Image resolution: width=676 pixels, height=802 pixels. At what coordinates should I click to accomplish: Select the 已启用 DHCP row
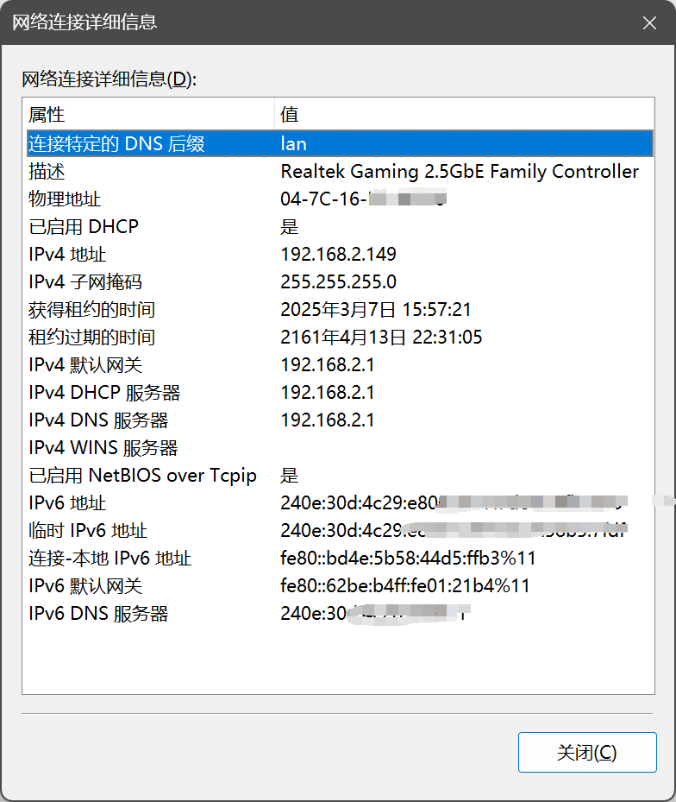[x=84, y=227]
